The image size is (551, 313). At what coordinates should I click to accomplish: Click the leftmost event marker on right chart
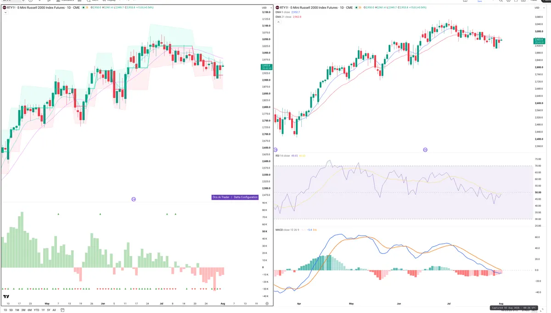[x=275, y=150]
